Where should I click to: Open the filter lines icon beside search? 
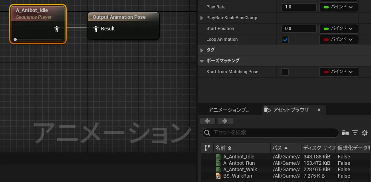(x=355, y=132)
